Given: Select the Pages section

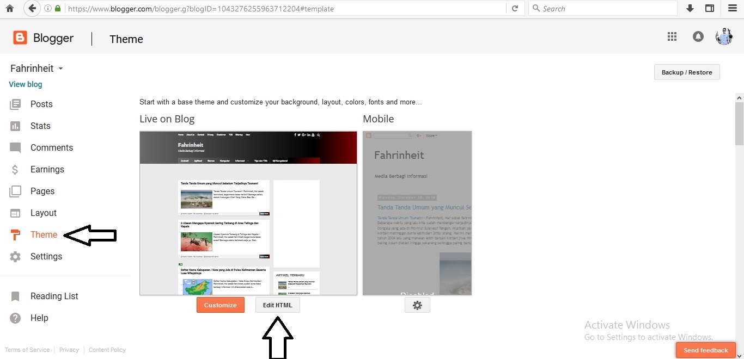Looking at the screenshot, I should point(15,191).
